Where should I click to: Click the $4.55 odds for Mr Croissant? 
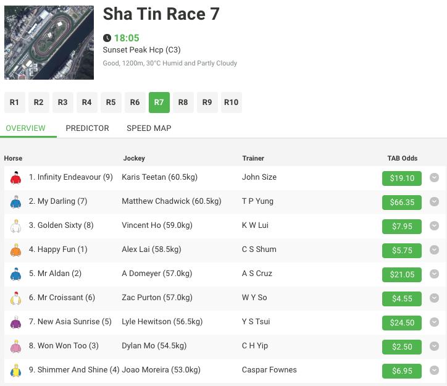coord(402,298)
